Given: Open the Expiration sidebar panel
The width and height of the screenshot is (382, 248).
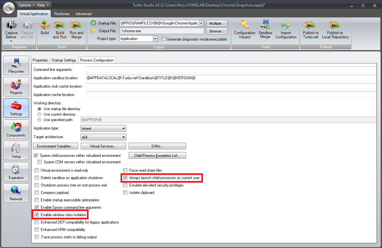Looking at the screenshot, I should coord(16,172).
